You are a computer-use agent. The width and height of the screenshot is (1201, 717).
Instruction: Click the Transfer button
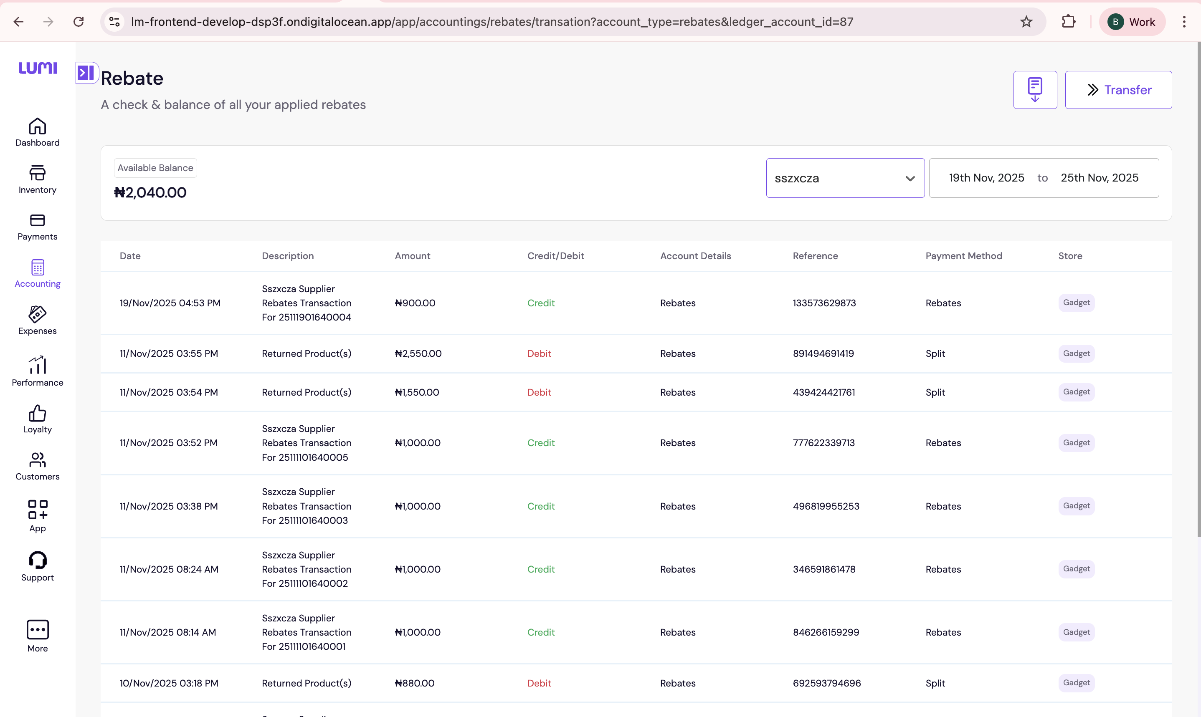pos(1118,90)
